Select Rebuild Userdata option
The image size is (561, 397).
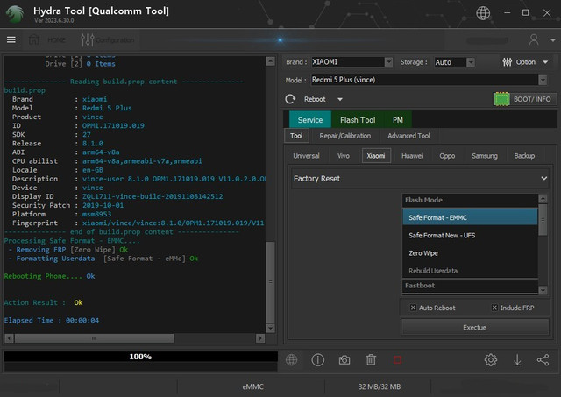tap(470, 271)
